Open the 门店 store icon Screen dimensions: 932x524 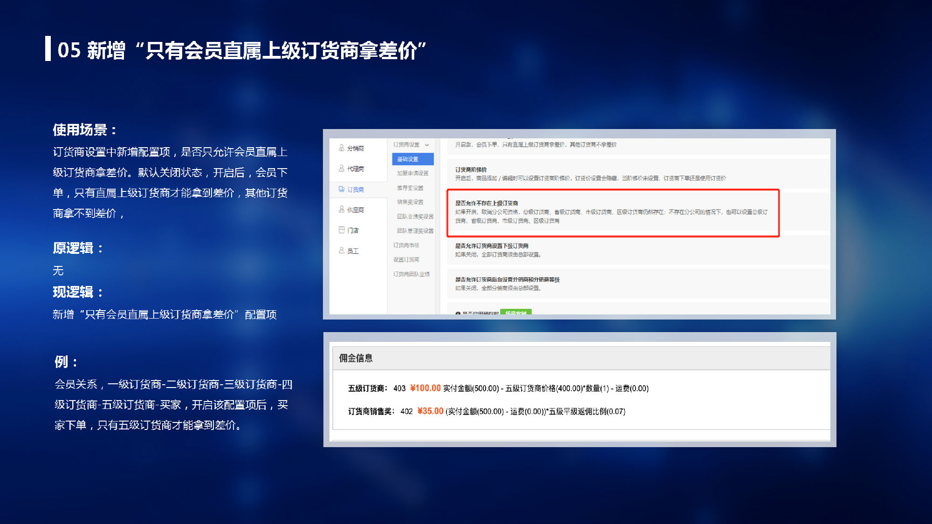coord(342,230)
